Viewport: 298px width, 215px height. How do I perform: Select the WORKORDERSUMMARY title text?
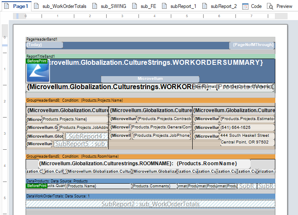tap(156, 62)
